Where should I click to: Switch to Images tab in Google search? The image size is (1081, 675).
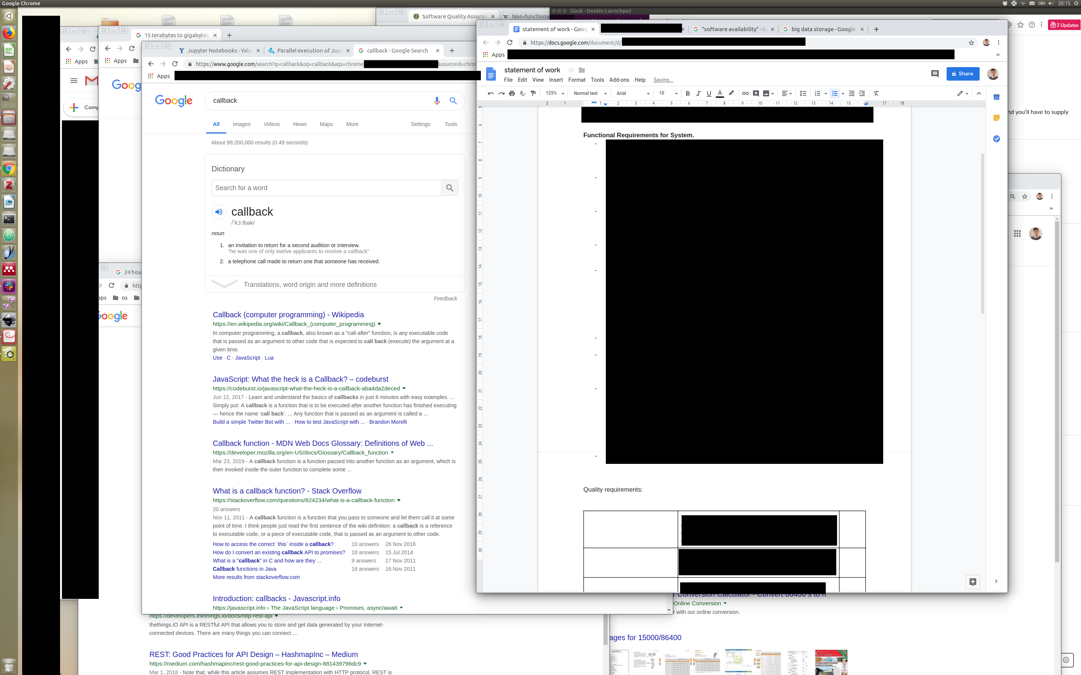(241, 124)
